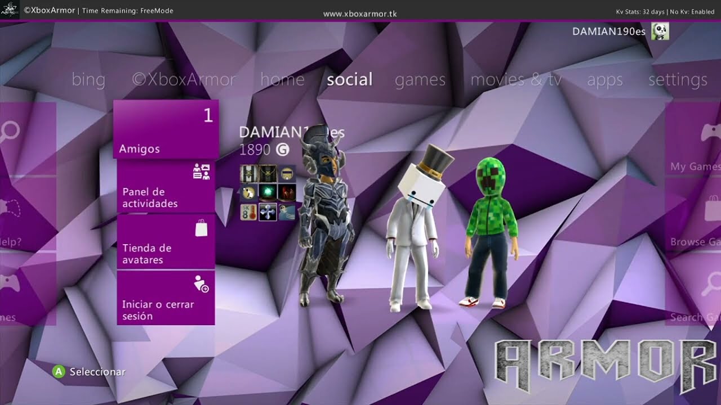Open the Panel de actividades tile
721x405 pixels.
166,187
